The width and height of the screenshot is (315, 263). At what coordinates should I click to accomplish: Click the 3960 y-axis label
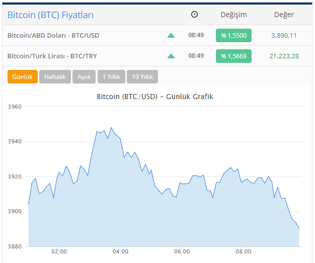[x=15, y=107]
